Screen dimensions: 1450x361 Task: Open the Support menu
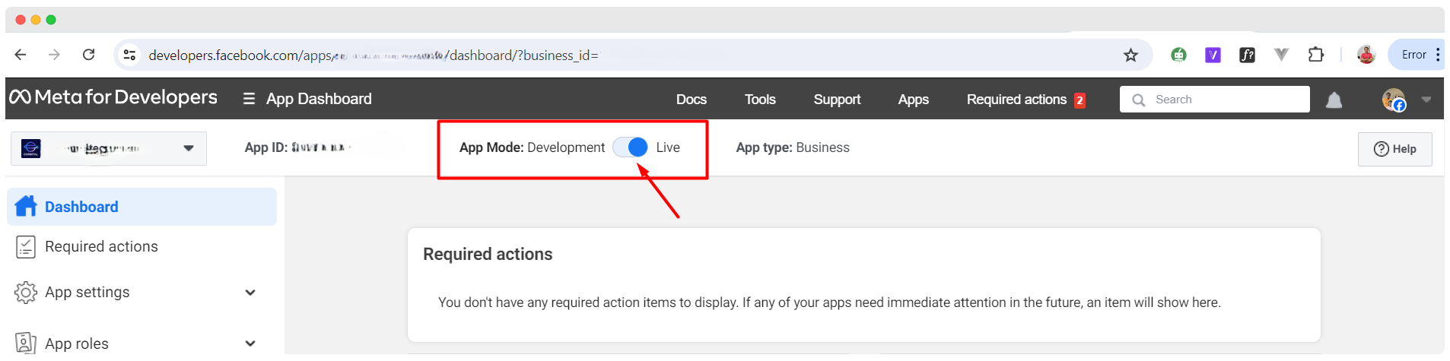coord(837,100)
